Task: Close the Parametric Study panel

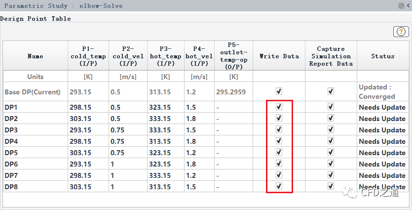Action: (x=408, y=5)
